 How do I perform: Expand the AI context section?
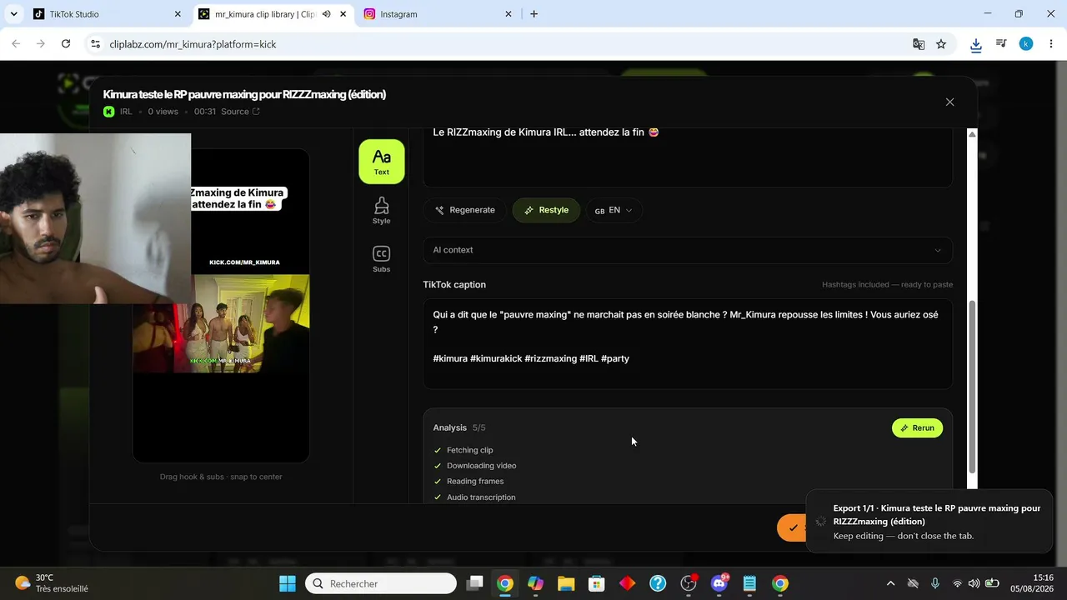tap(688, 250)
